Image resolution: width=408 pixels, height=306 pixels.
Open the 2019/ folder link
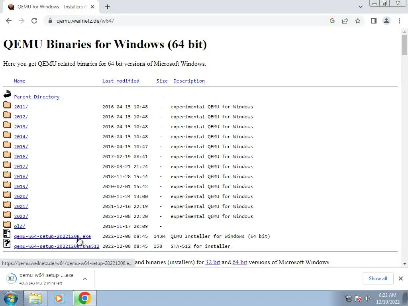(21, 186)
